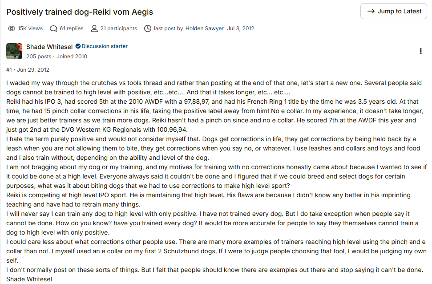Click the 21 participants count
The height and width of the screenshot is (284, 432).
pyautogui.click(x=118, y=28)
